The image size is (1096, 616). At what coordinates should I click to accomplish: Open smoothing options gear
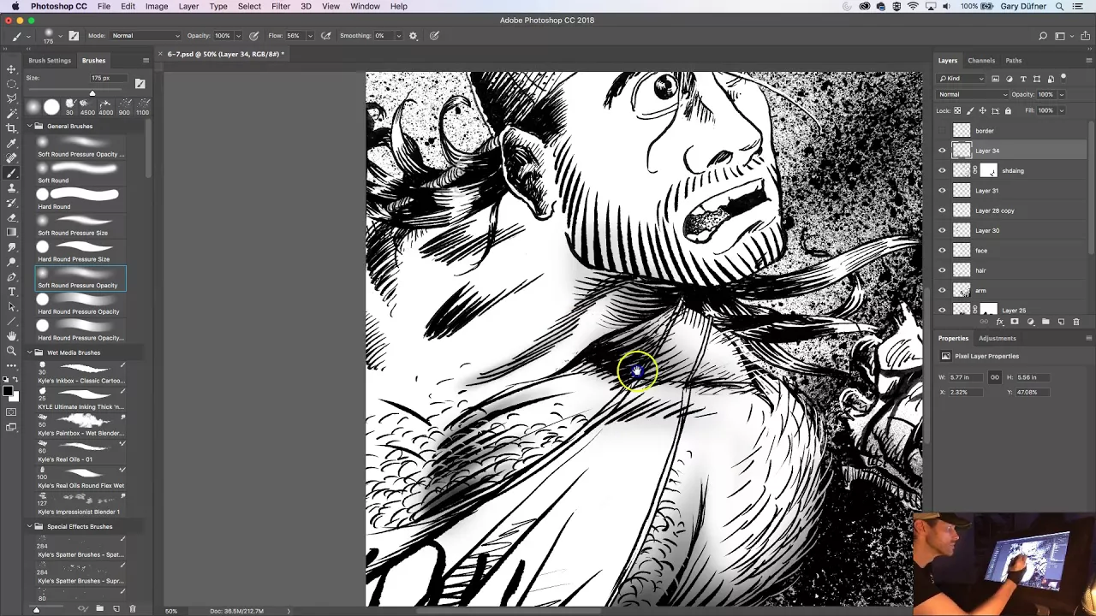413,36
